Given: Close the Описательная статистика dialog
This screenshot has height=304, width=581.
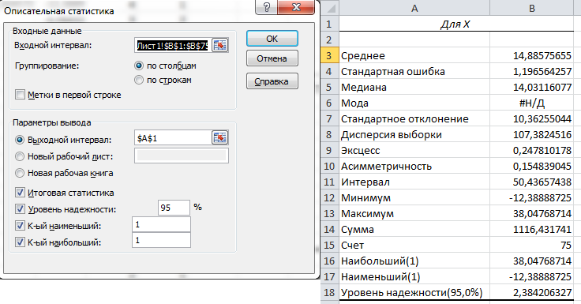Looking at the screenshot, I should pos(296,7).
